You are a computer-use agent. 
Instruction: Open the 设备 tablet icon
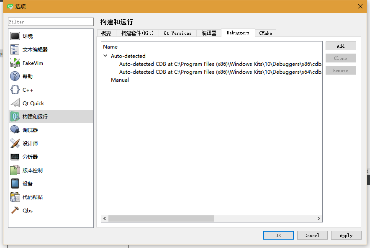(x=15, y=184)
